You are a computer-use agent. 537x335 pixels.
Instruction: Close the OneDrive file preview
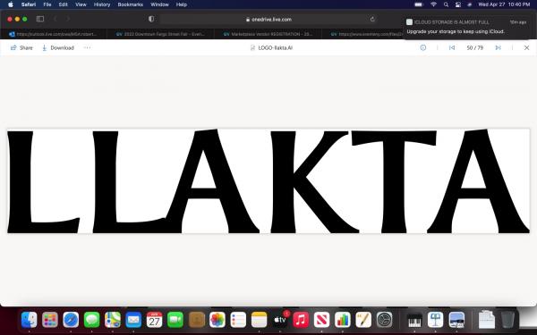point(526,47)
